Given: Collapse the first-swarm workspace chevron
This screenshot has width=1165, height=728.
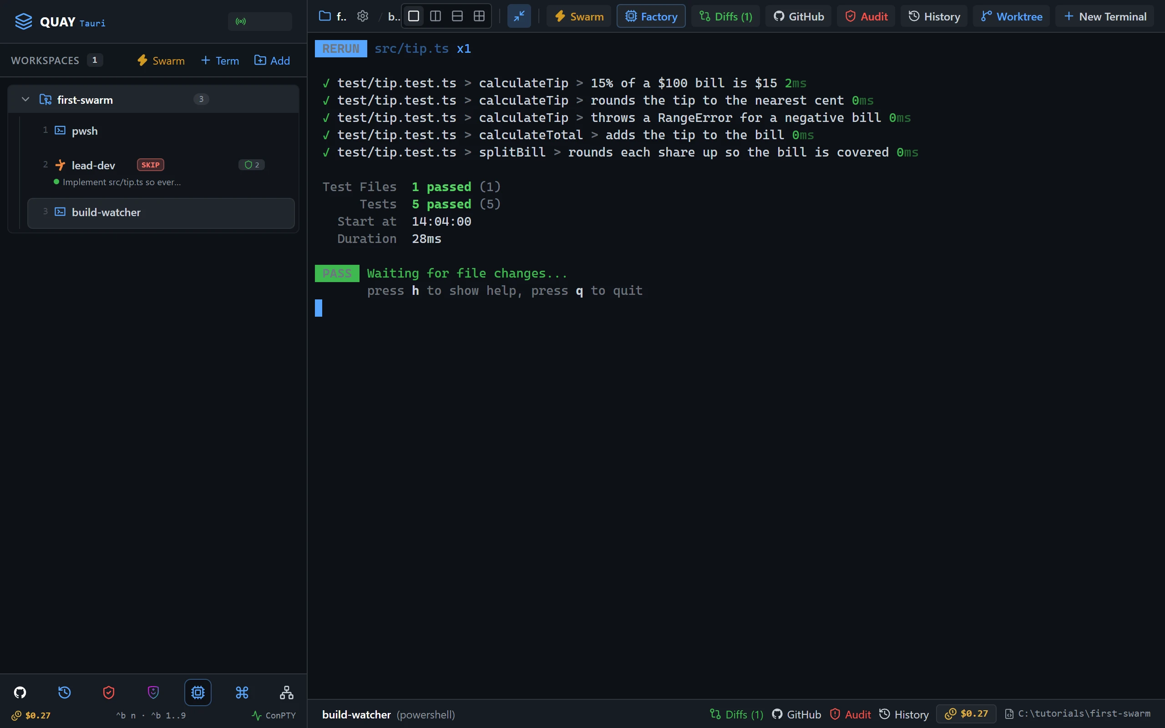Looking at the screenshot, I should coord(25,99).
